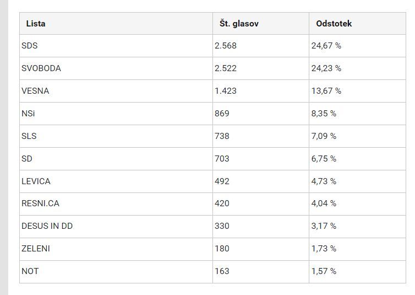Click the ZELENI row label

36,249
